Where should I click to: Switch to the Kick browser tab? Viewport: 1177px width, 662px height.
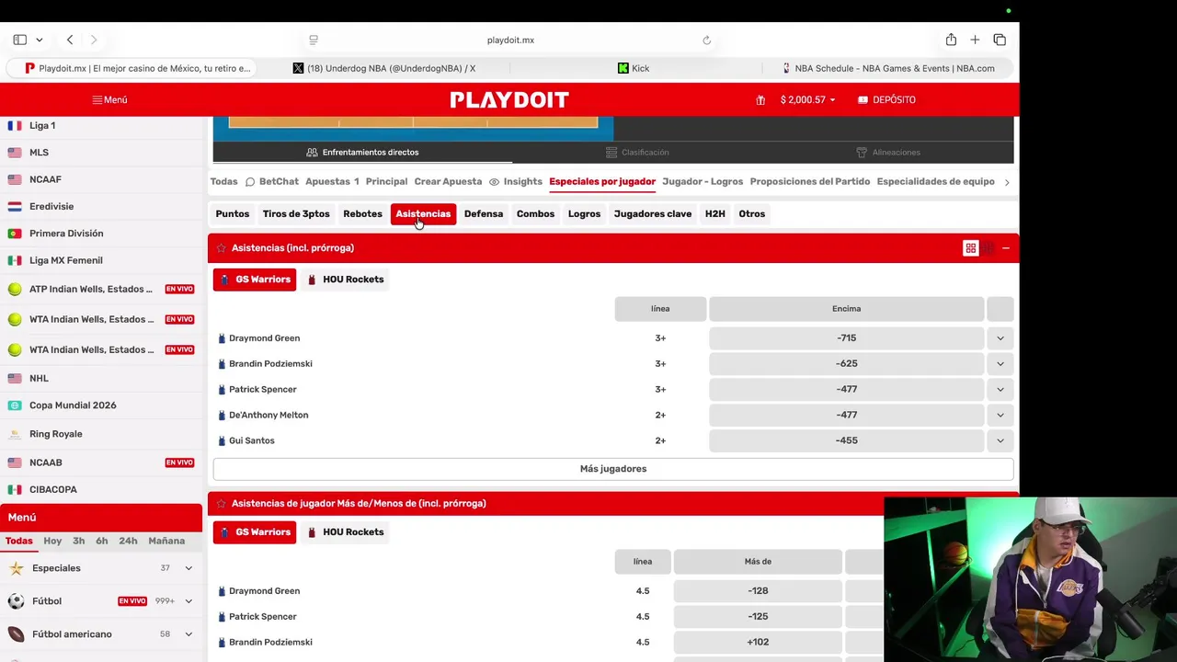click(634, 68)
